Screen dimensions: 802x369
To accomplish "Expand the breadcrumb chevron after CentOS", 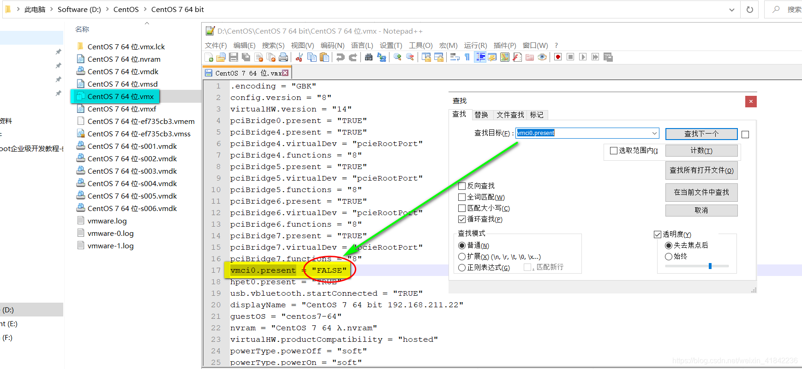I will tap(145, 9).
